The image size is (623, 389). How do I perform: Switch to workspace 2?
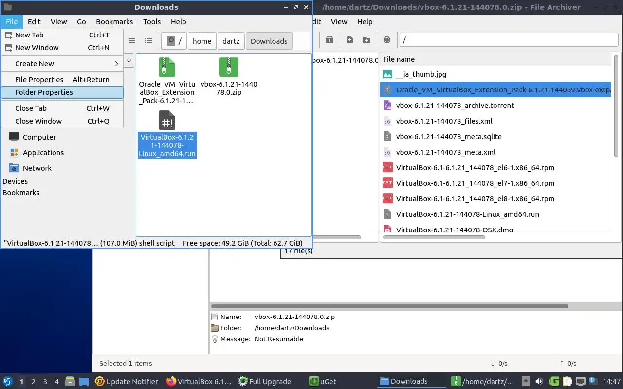click(x=33, y=382)
